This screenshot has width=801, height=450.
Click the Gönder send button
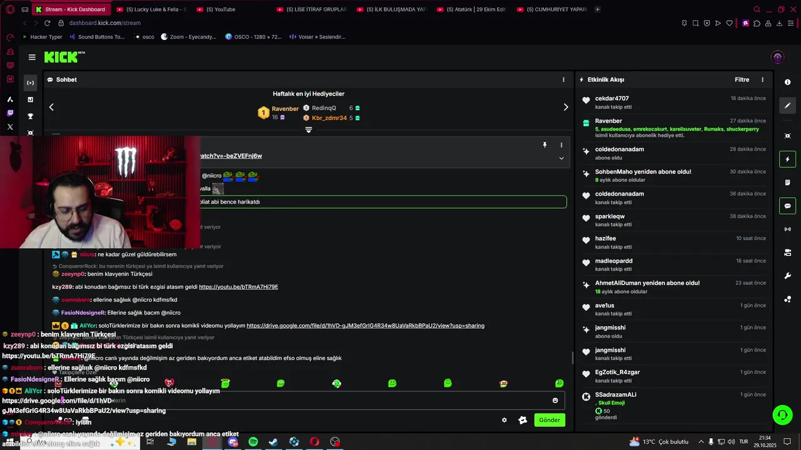click(x=549, y=420)
